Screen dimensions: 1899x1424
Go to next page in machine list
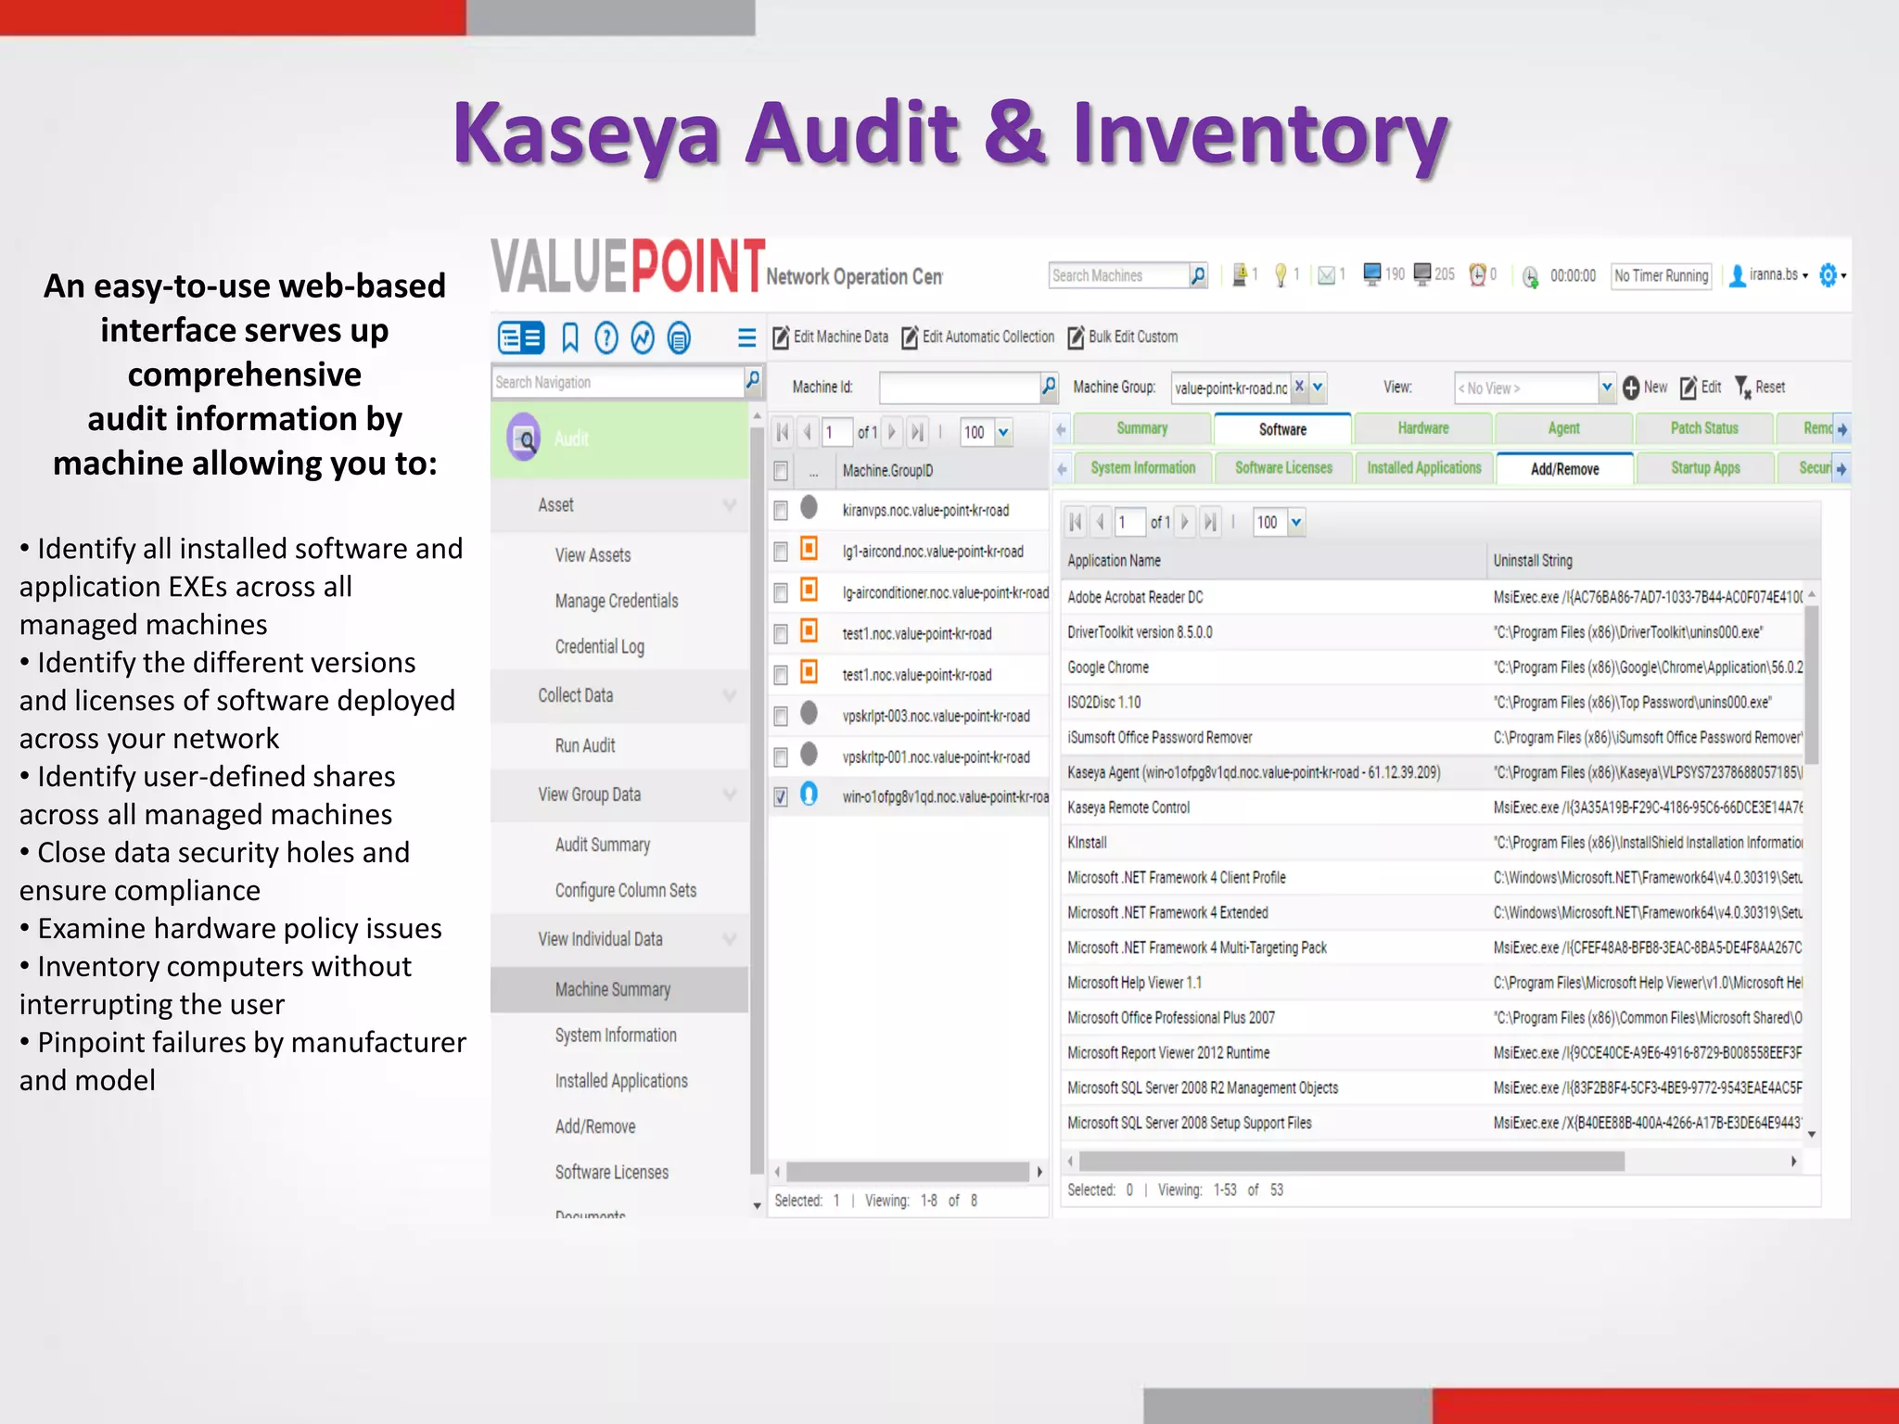click(892, 432)
